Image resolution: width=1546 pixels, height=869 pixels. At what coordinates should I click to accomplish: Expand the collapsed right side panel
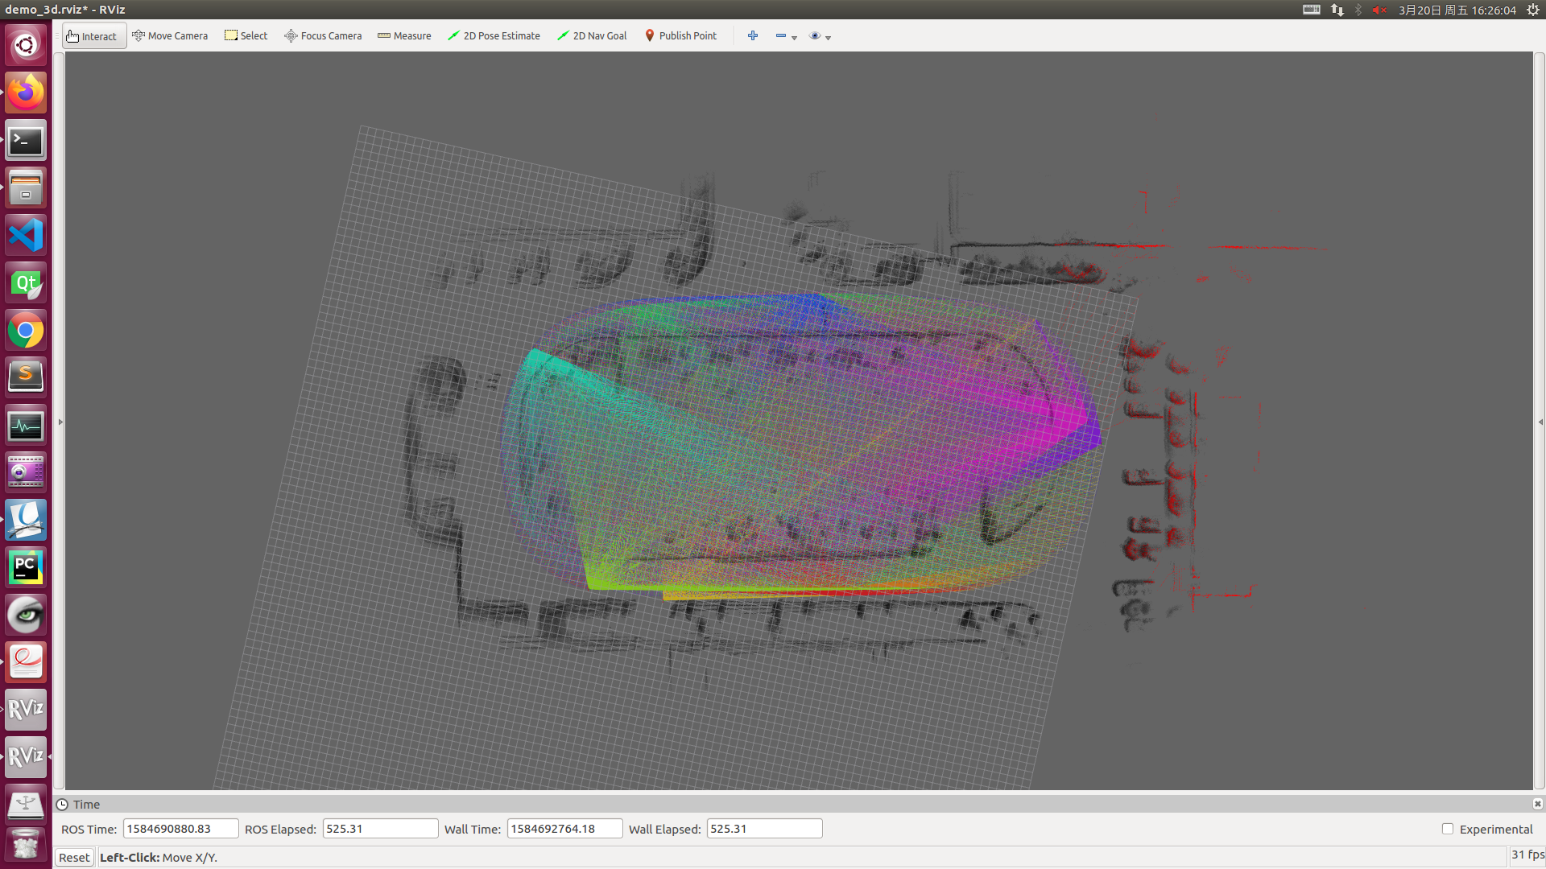pyautogui.click(x=1540, y=422)
